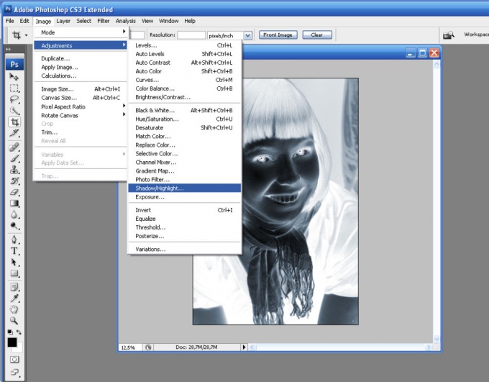Click the Resolution input field
Viewport: 489px width, 382px height.
(x=191, y=35)
